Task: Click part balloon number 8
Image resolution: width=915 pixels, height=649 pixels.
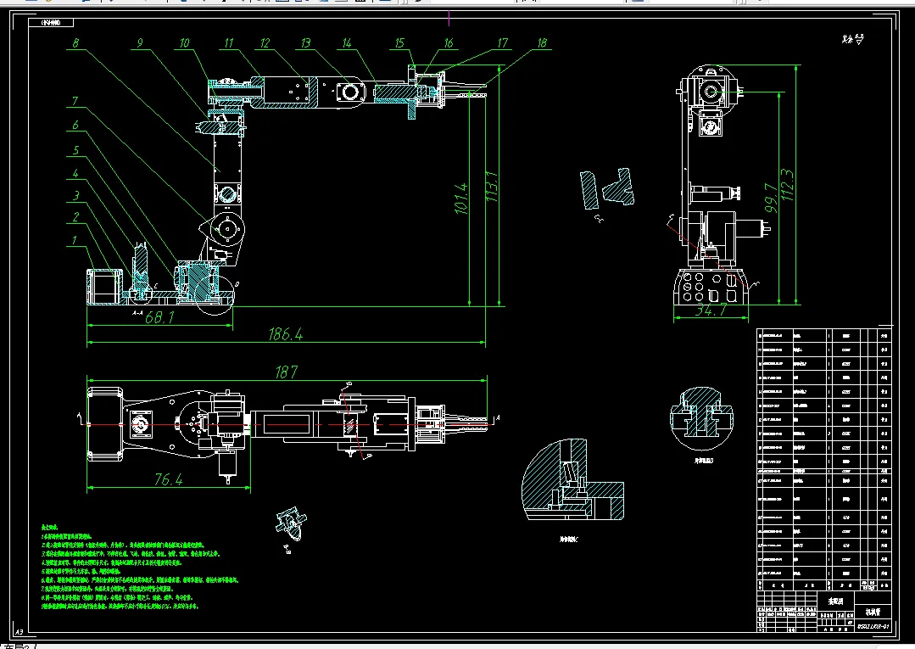Action: click(75, 42)
